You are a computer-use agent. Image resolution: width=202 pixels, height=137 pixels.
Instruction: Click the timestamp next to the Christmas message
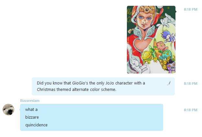pos(190,83)
